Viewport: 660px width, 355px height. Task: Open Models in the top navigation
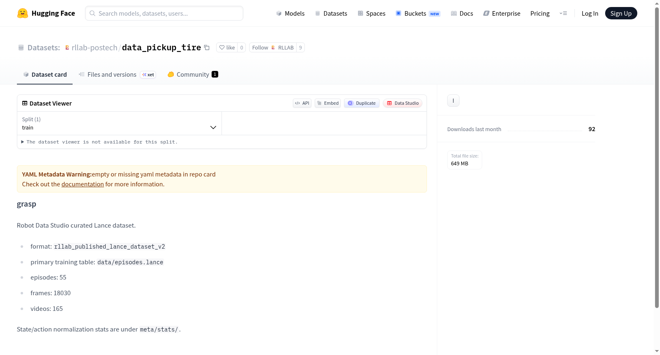pyautogui.click(x=290, y=13)
